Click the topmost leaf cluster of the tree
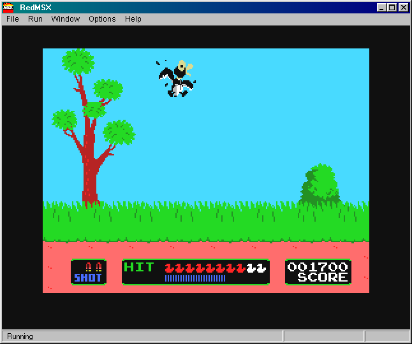 click(78, 61)
